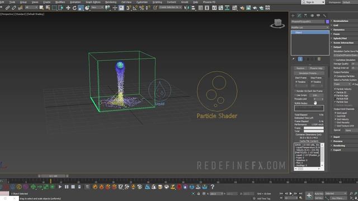Click the Configure Modifier Sets icon

pos(319,59)
